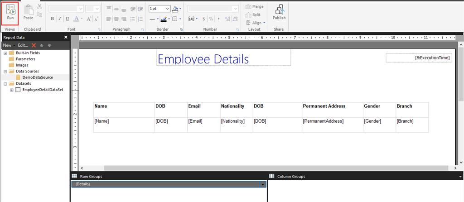Viewport: 464px width, 202px height.
Task: Collapse the Datasets folder
Action: tap(5, 84)
